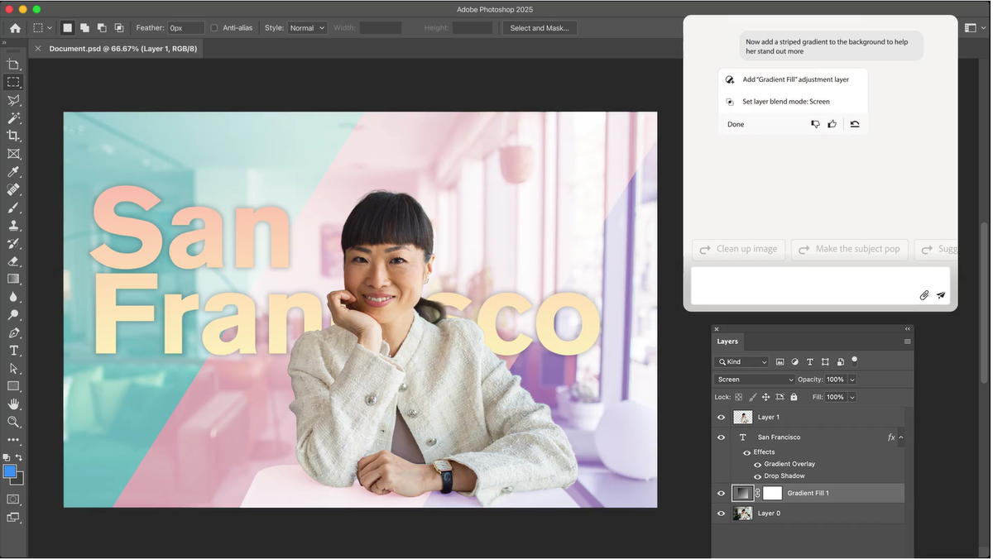Screen dimensions: 993x559
Task: Open the Screen blend mode dropdown
Action: point(755,379)
